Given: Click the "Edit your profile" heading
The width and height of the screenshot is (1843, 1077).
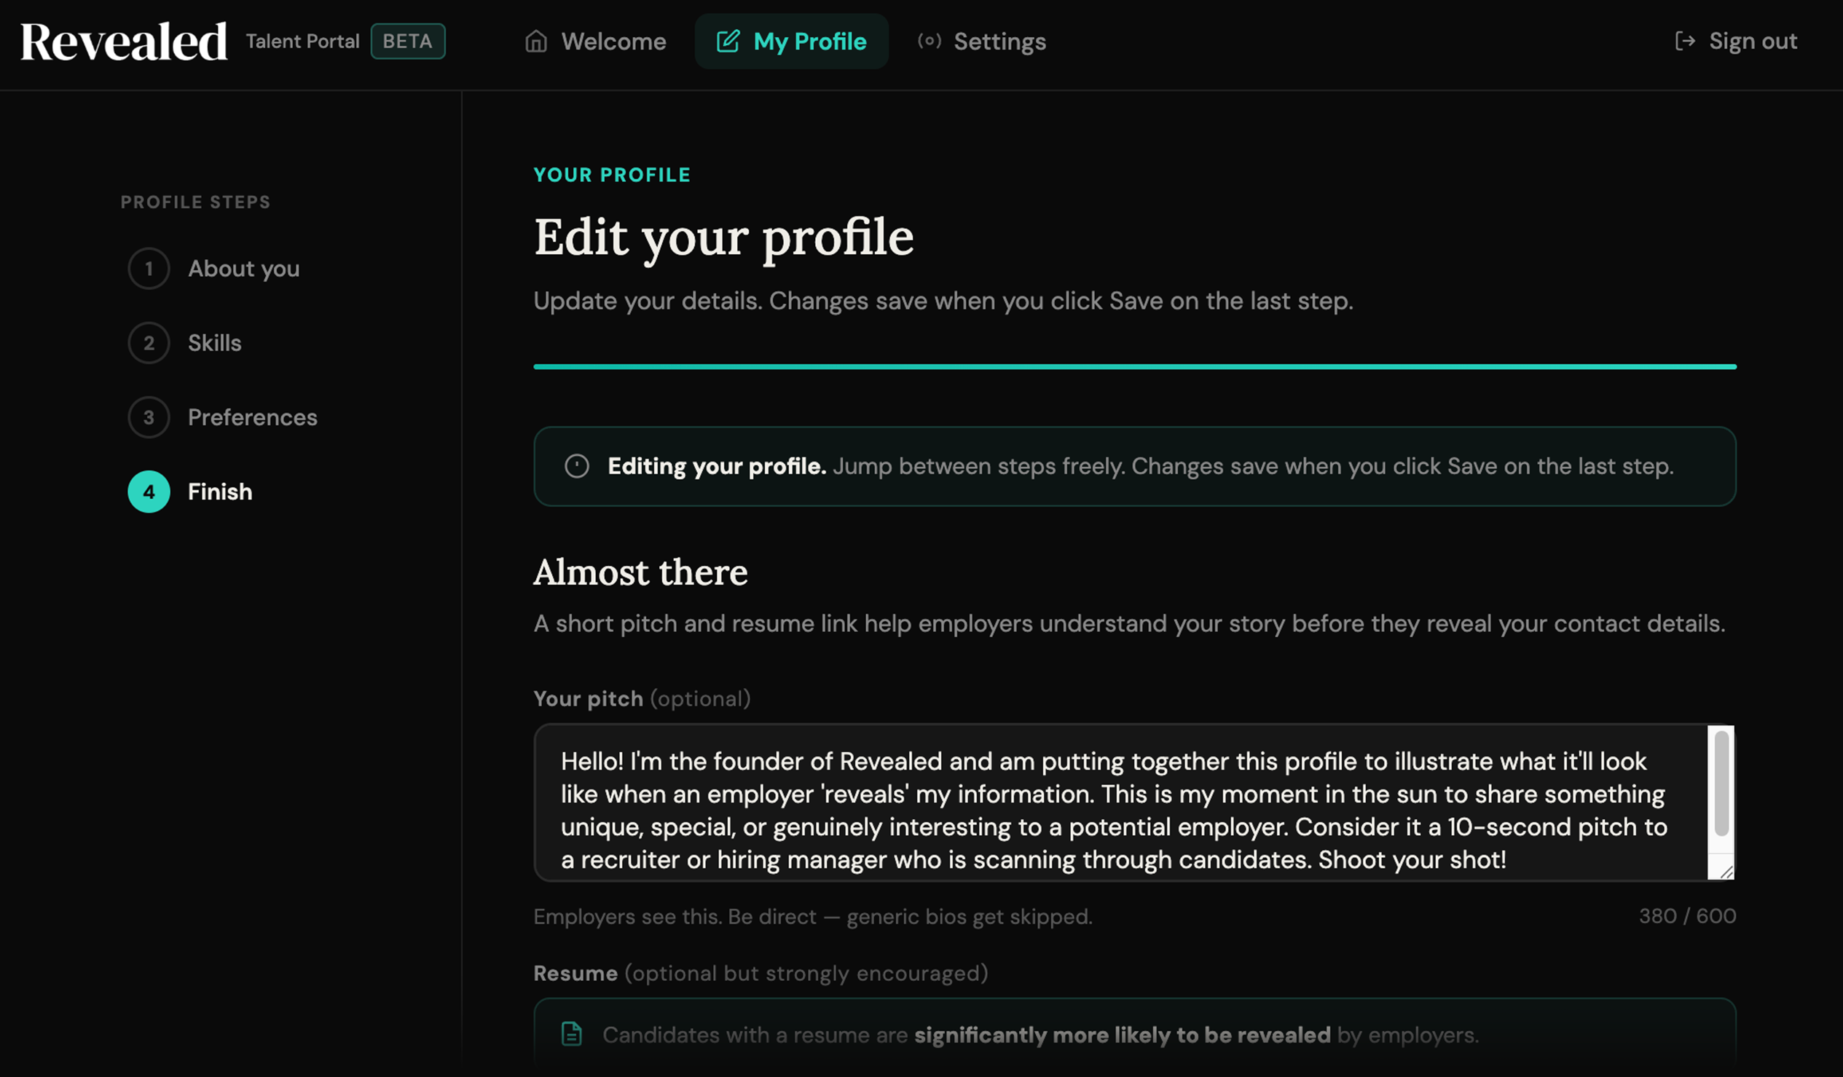Looking at the screenshot, I should click(x=724, y=237).
